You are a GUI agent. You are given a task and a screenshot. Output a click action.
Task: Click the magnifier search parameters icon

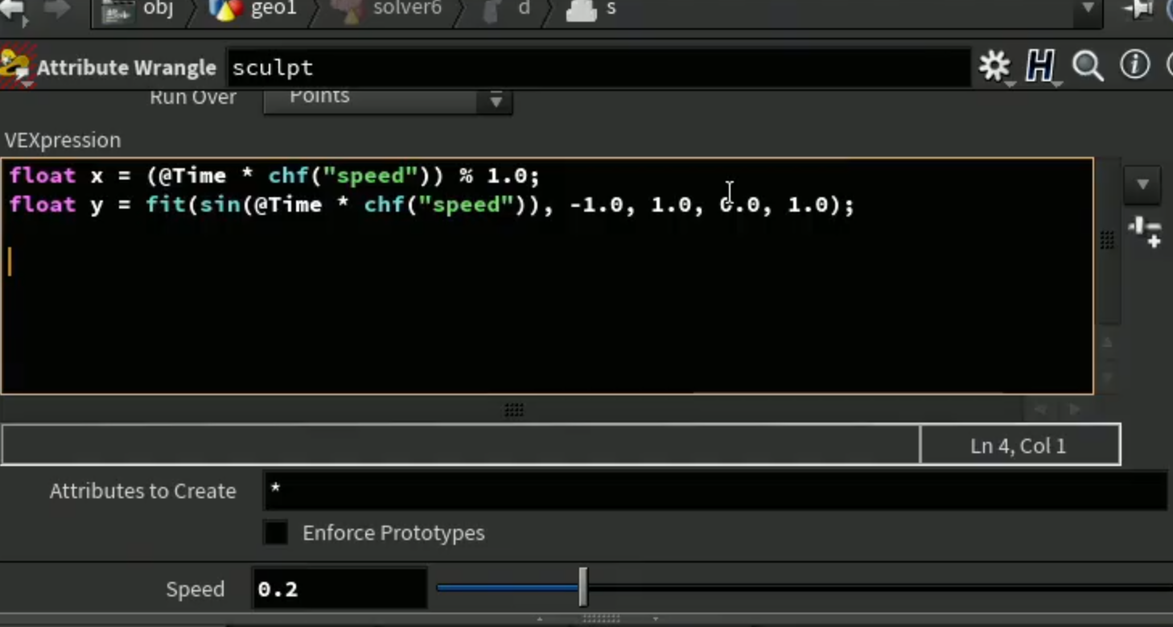click(x=1088, y=67)
